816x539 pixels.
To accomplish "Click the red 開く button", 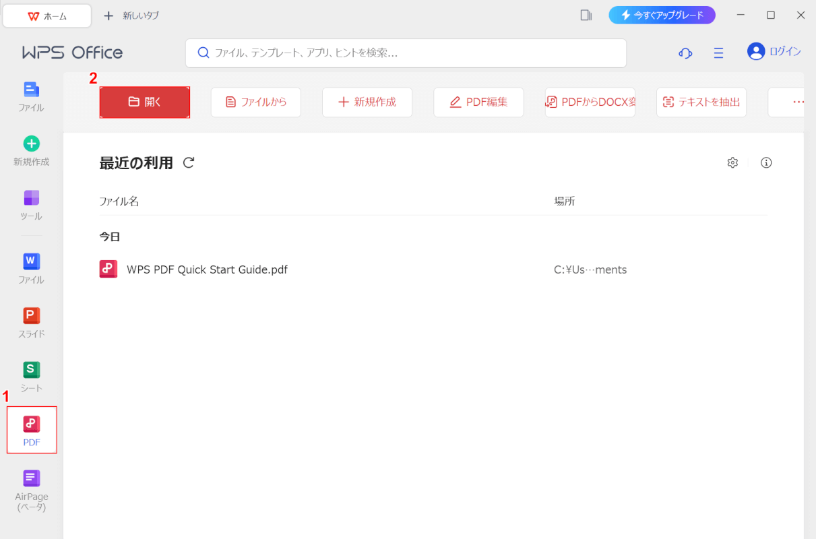I will click(x=145, y=102).
